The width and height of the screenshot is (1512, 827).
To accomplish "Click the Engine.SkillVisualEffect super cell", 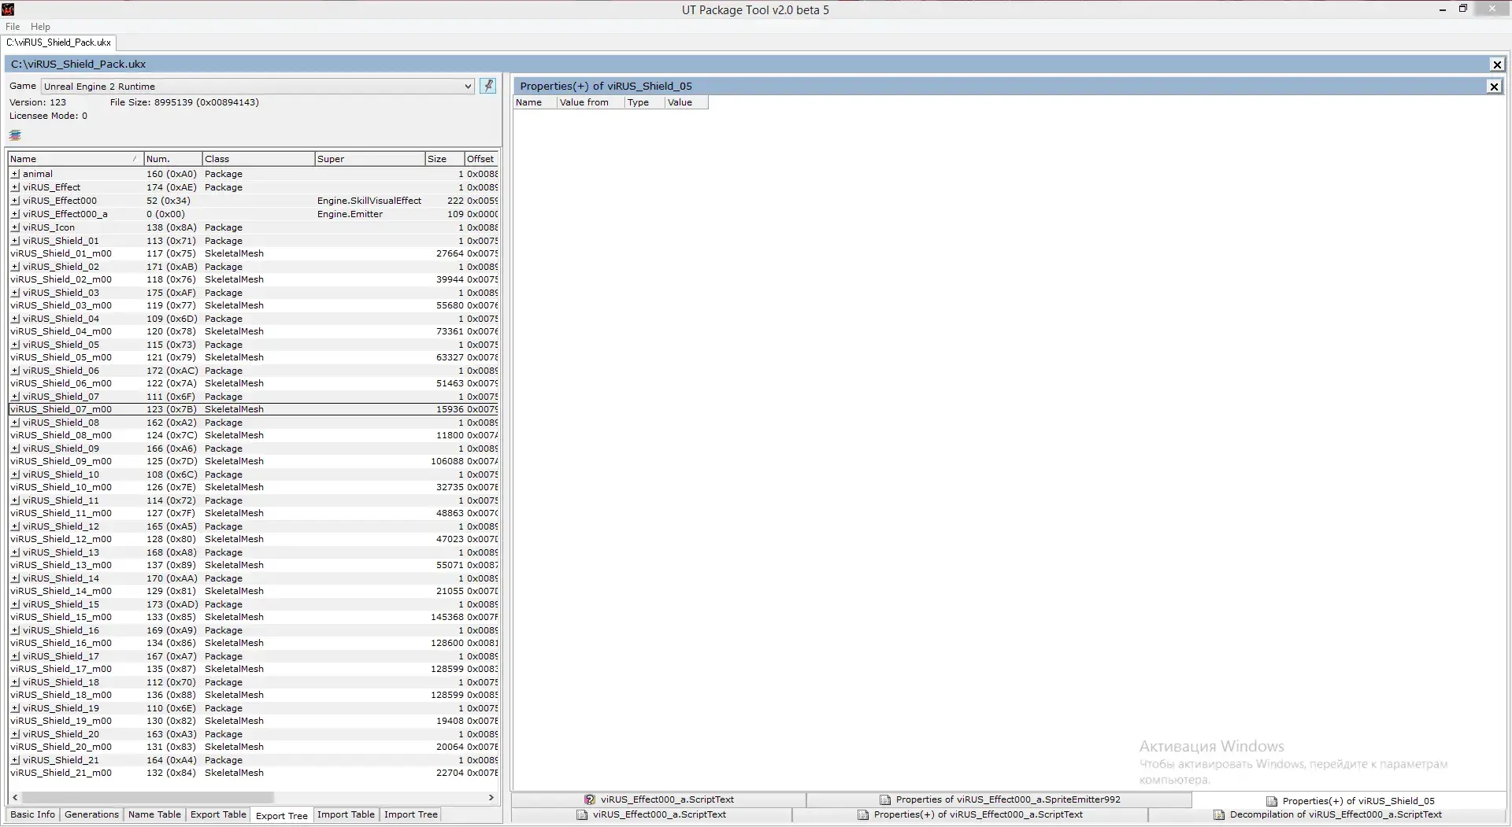I will (x=369, y=201).
